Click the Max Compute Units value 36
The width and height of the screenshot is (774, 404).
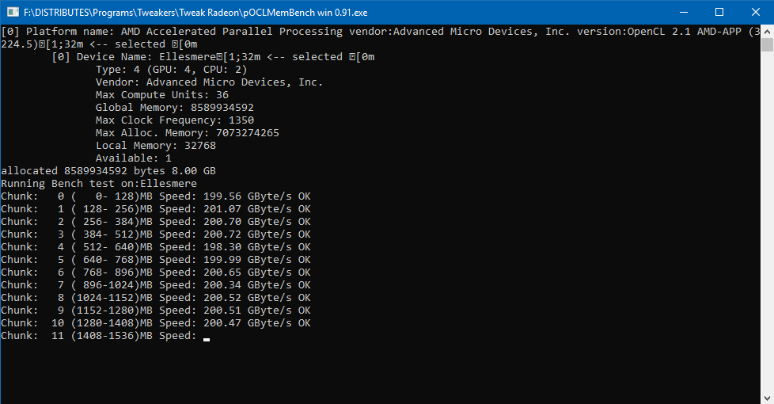coord(222,95)
